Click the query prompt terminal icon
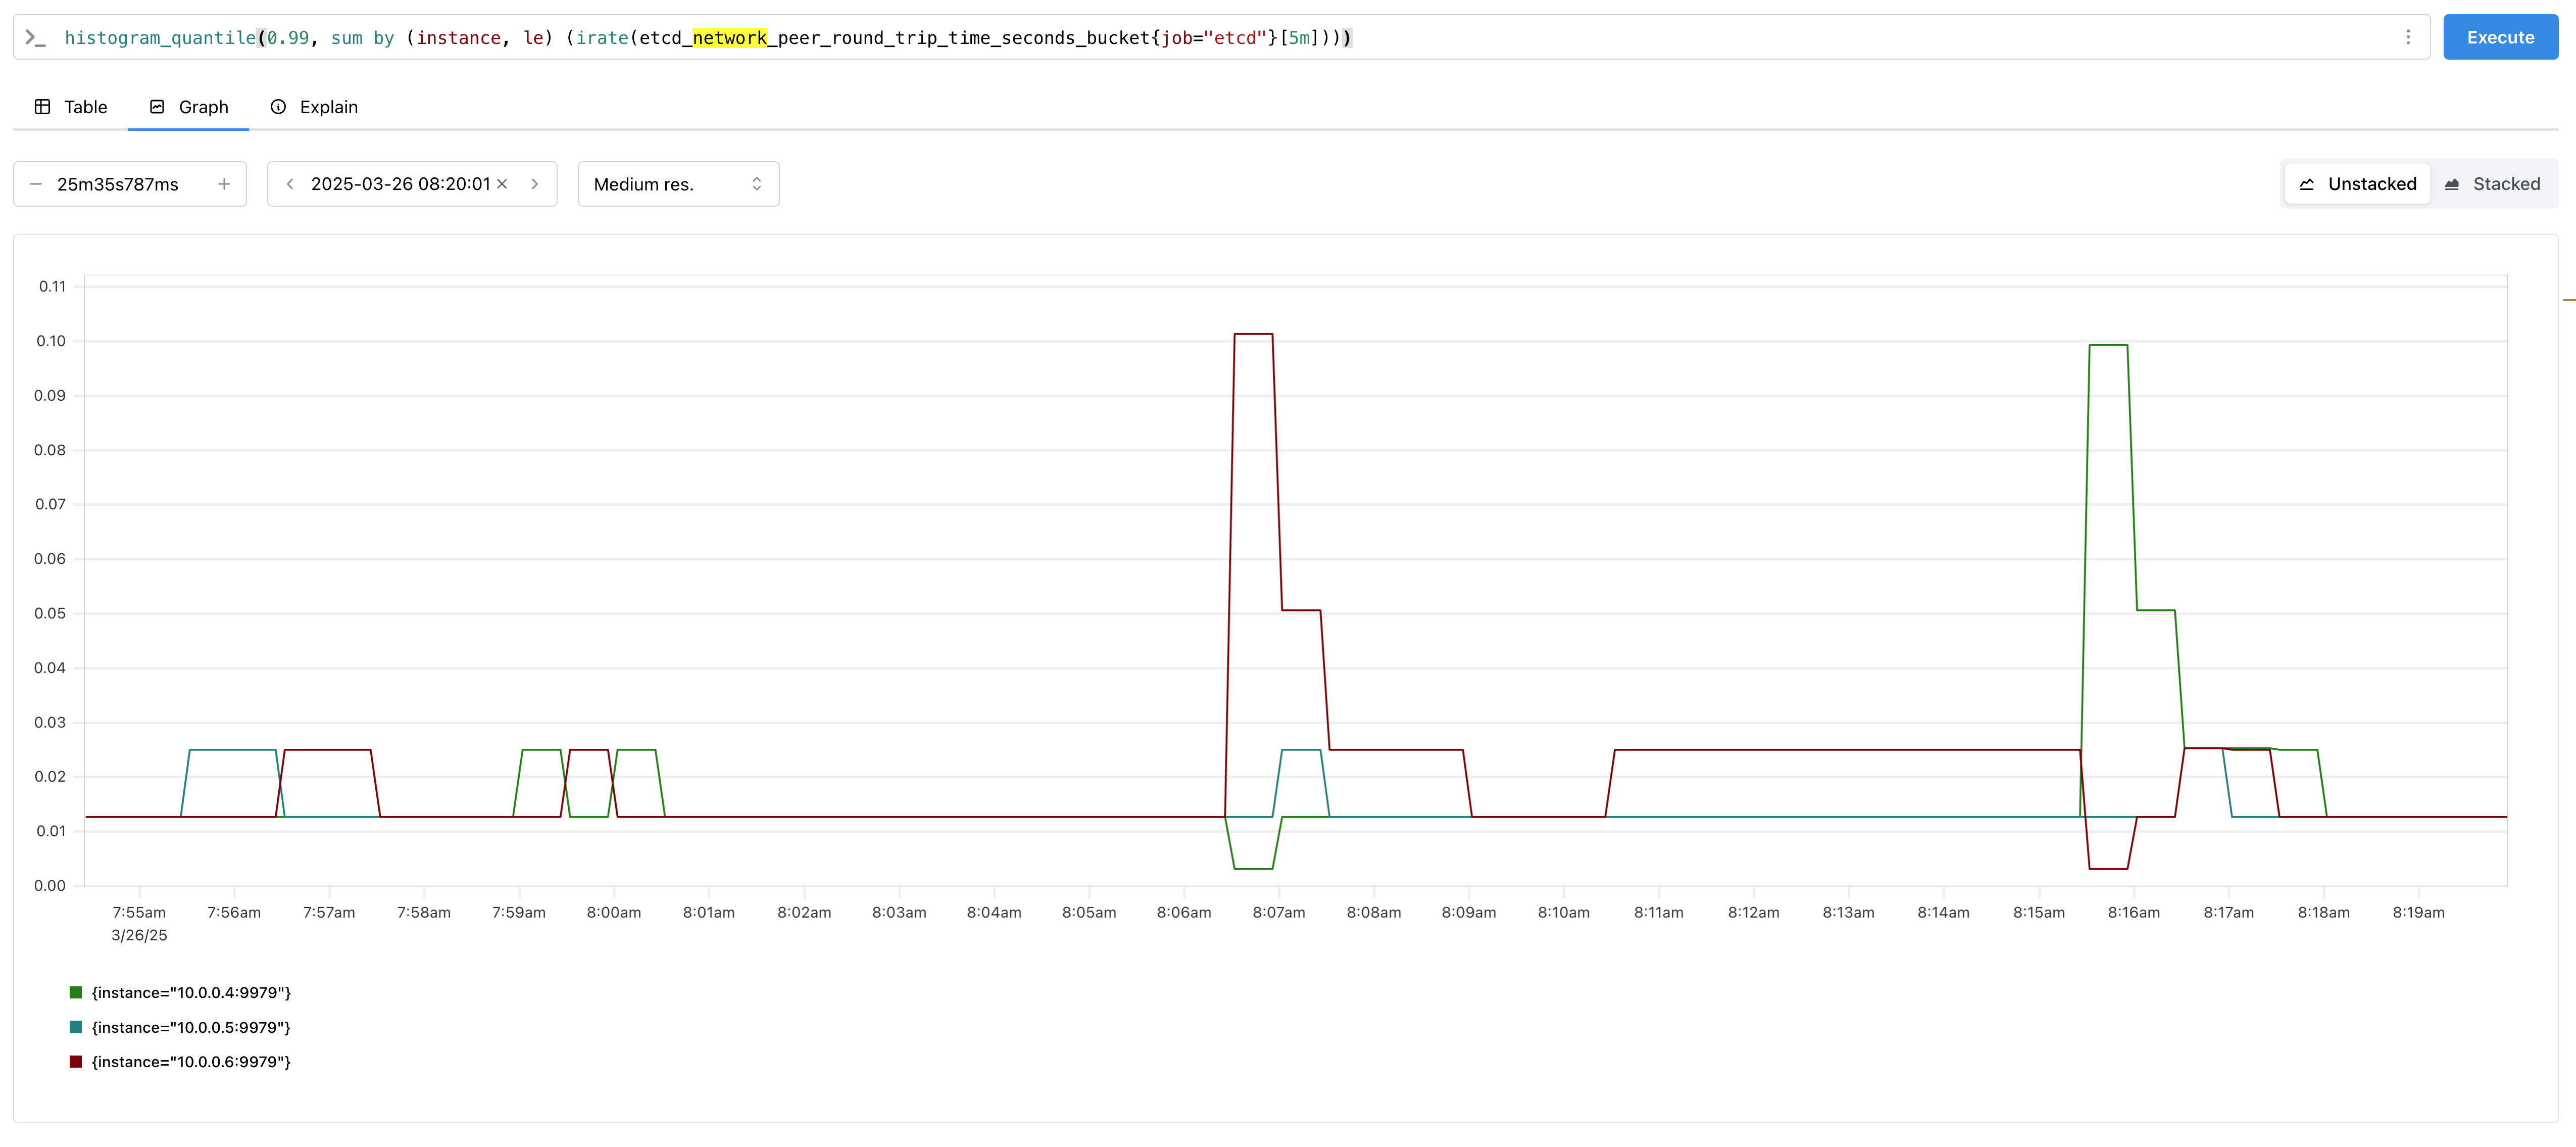The height and width of the screenshot is (1147, 2576). coord(36,38)
